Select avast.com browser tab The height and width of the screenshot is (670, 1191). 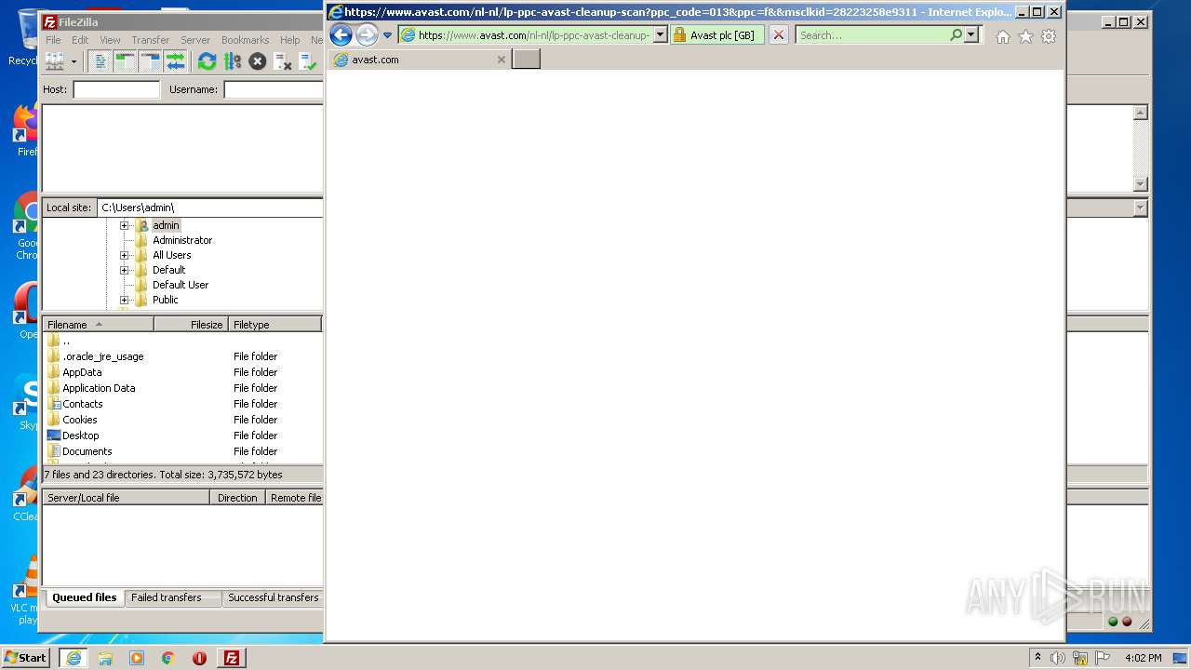[419, 60]
